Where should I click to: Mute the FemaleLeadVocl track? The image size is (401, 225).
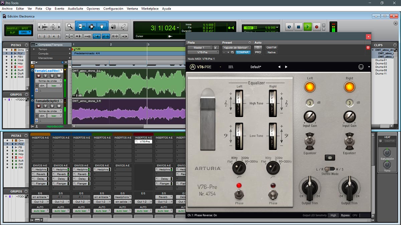tap(59, 76)
